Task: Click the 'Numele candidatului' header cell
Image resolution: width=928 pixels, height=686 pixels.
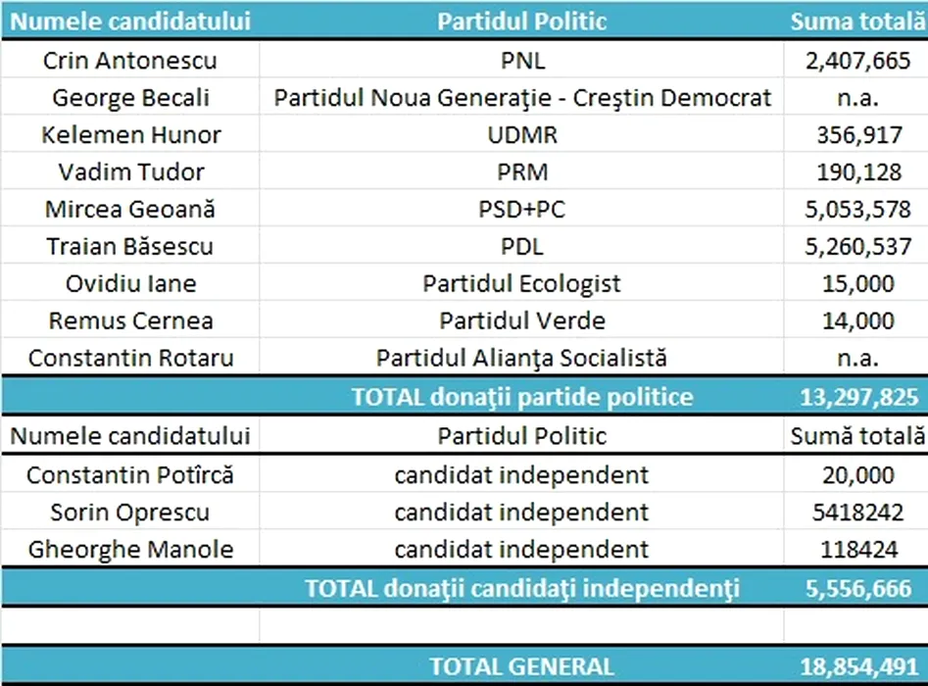Action: coord(130,21)
